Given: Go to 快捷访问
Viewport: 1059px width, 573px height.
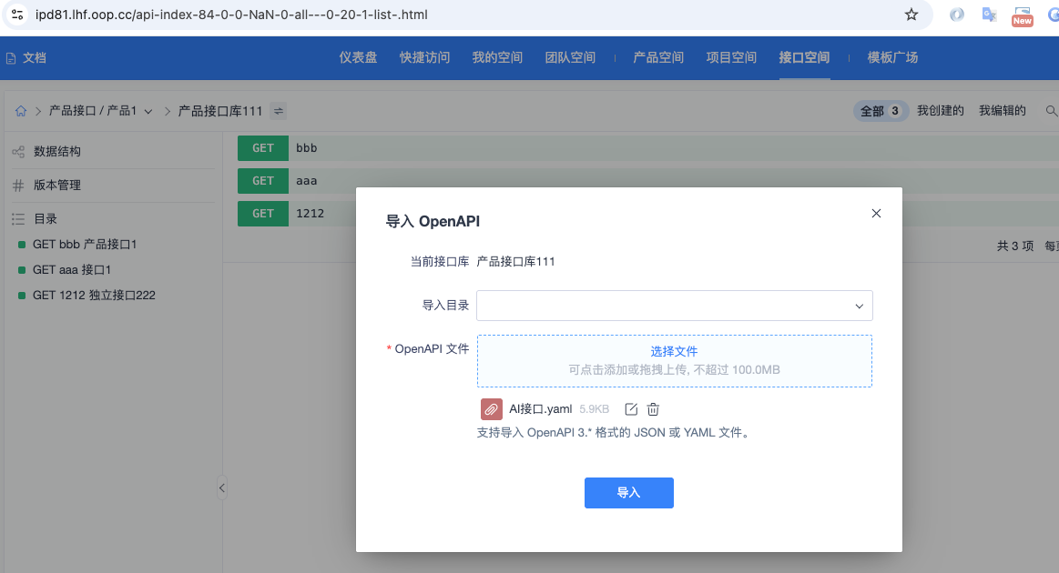Looking at the screenshot, I should coord(424,57).
